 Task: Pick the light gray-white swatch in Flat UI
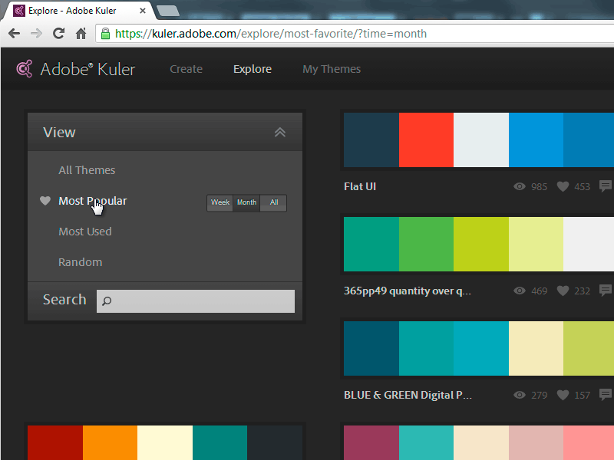[481, 140]
